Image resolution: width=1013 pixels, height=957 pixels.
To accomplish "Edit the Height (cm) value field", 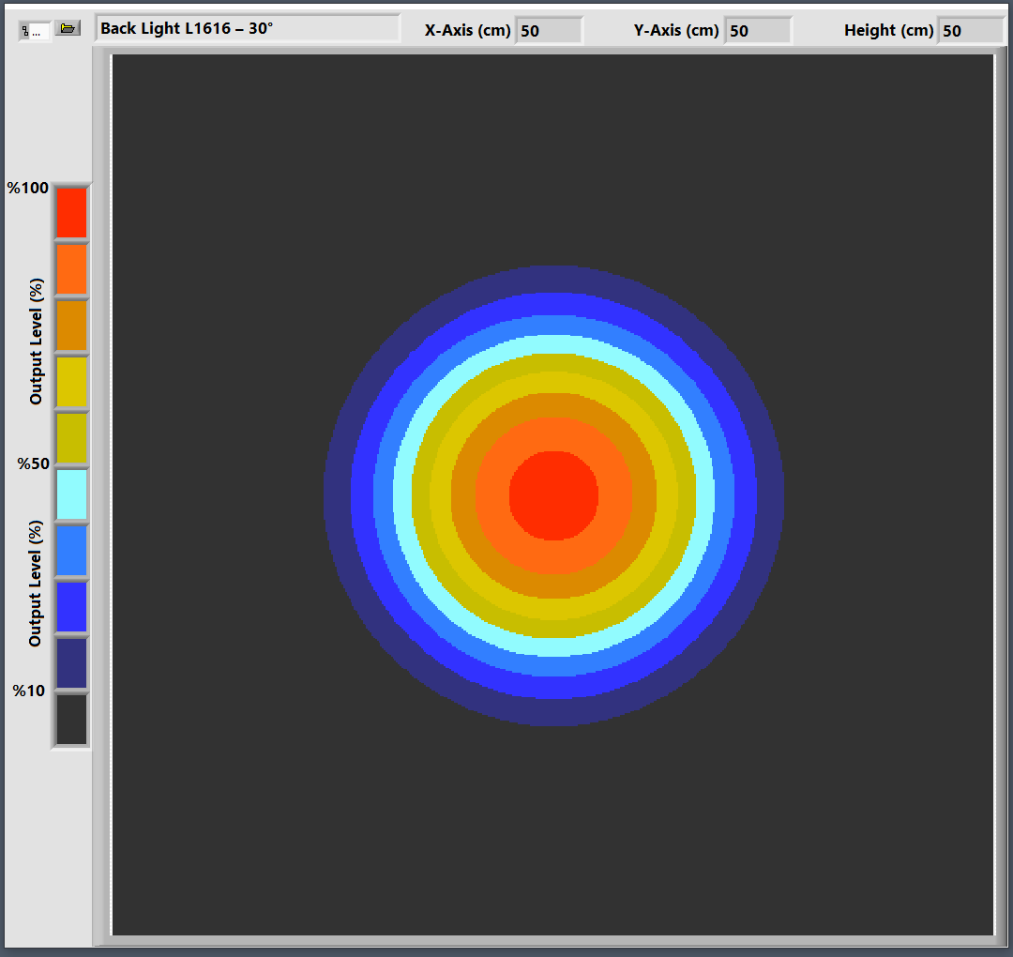I will [971, 31].
